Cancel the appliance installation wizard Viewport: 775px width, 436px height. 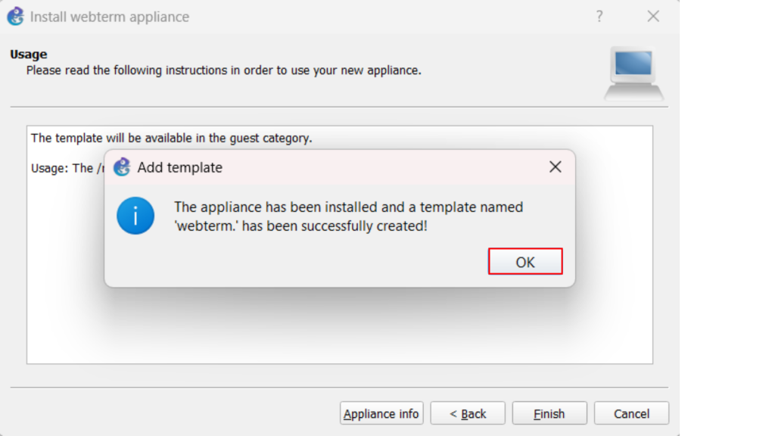[x=631, y=413]
